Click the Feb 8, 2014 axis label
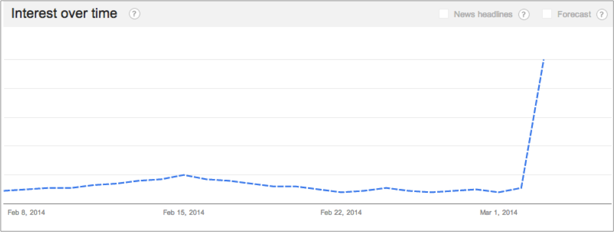Screen dimensions: 614x232 pos(26,213)
